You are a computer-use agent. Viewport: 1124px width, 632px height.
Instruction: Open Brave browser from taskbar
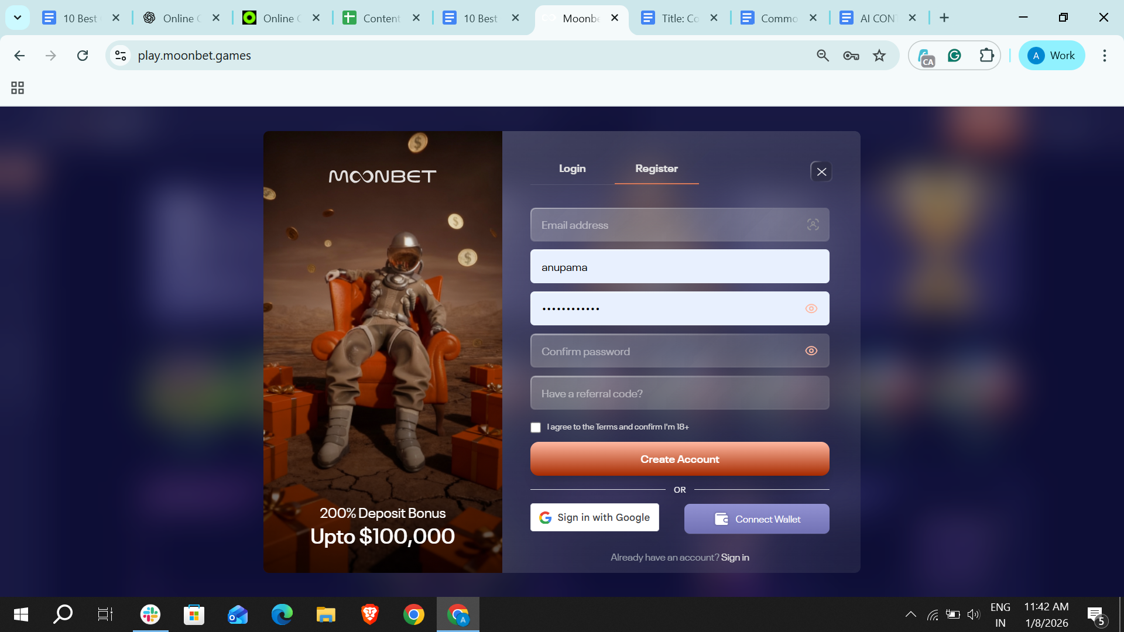pos(369,614)
